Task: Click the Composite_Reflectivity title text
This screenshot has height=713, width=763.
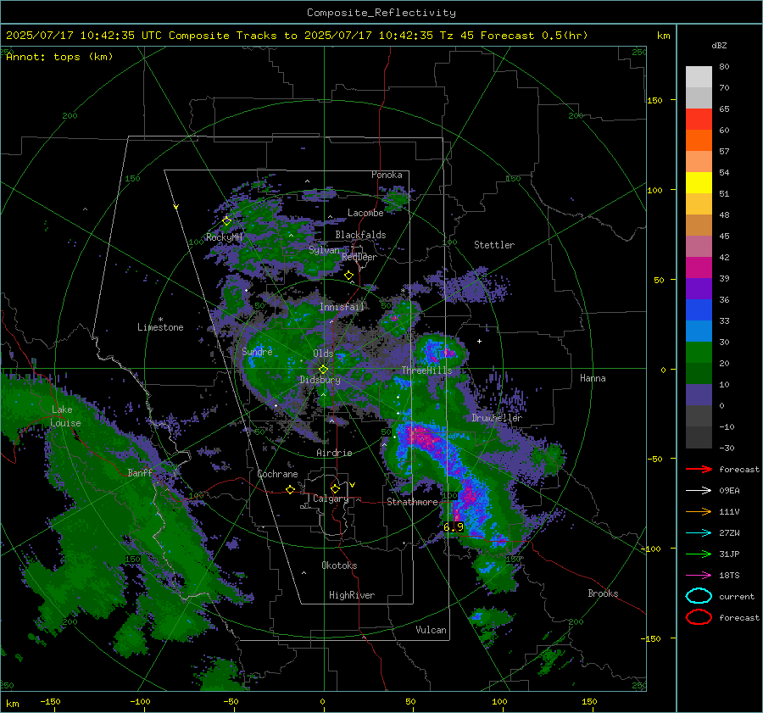Action: 381,13
